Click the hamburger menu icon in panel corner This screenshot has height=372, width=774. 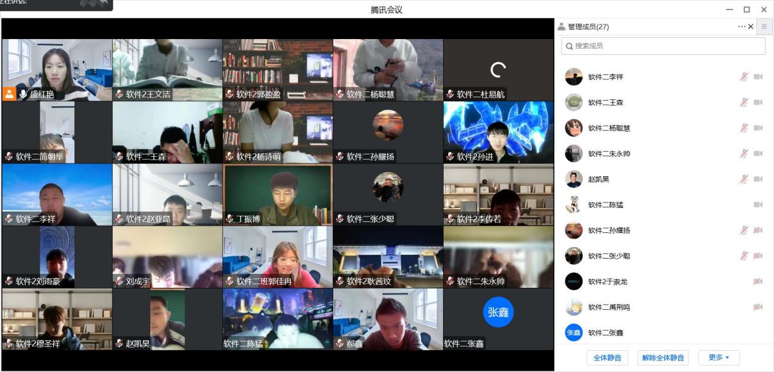(764, 27)
